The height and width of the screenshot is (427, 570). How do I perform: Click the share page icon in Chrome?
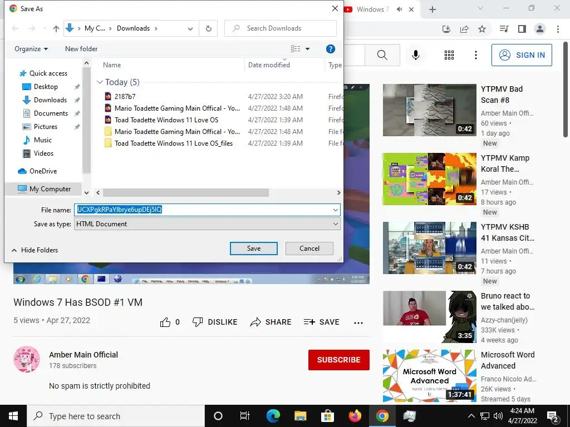coord(464,29)
